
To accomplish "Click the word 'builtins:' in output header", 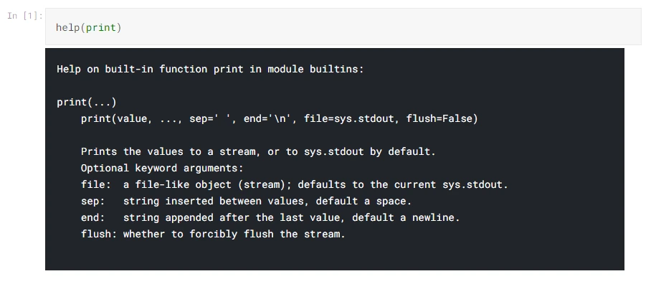I will pyautogui.click(x=337, y=69).
